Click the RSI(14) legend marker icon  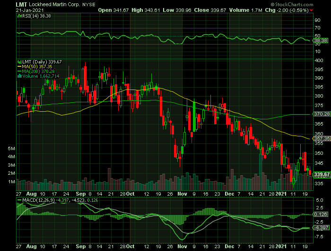pos(18,16)
